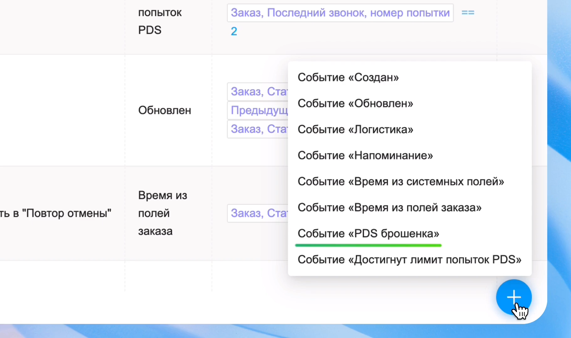
Task: Select the «Напоминание» event option
Action: click(365, 155)
